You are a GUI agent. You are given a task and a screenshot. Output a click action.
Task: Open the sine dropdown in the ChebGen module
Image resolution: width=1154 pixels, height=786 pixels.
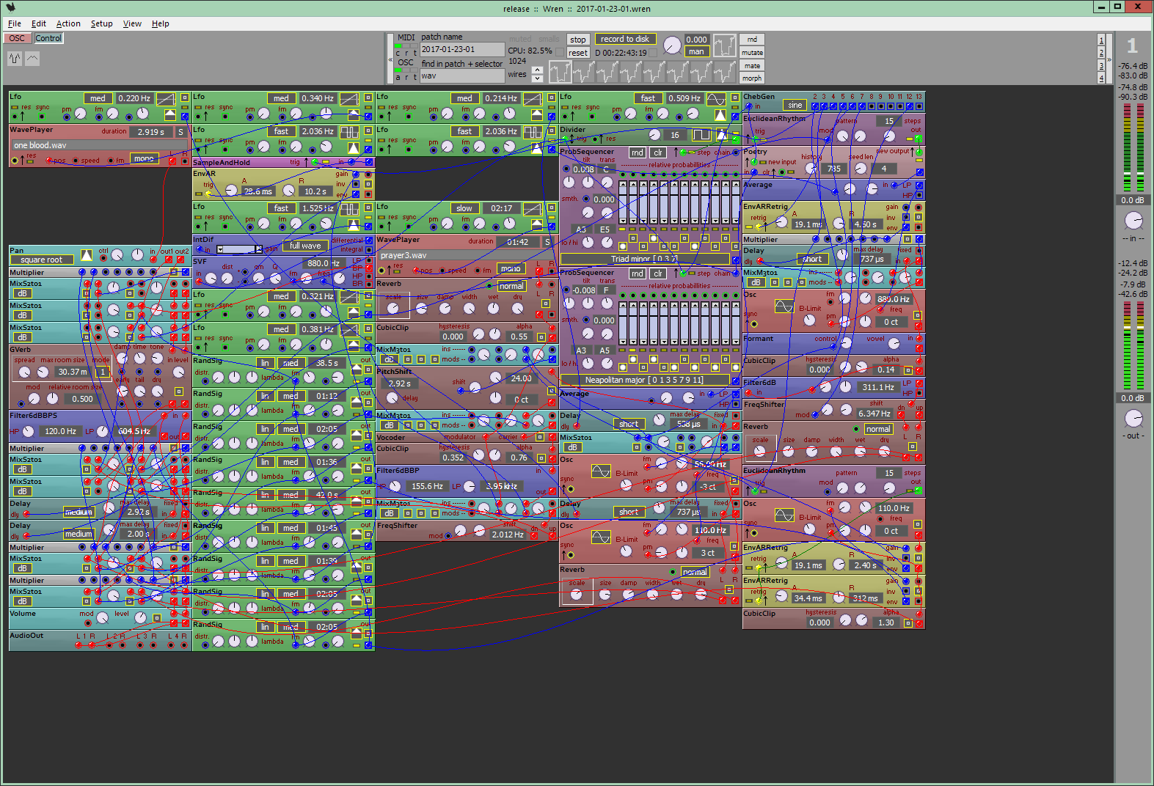click(x=795, y=105)
